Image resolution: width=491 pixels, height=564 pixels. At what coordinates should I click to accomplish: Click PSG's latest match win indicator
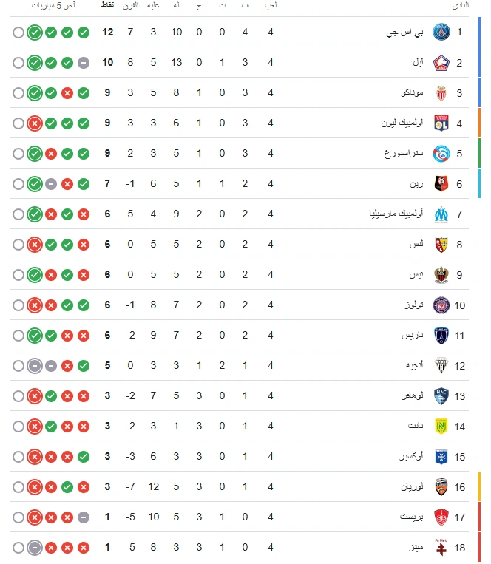click(x=35, y=33)
